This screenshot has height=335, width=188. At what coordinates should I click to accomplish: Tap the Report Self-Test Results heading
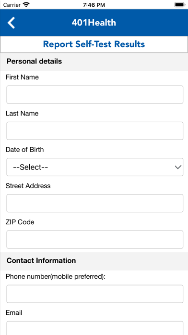coord(94,44)
